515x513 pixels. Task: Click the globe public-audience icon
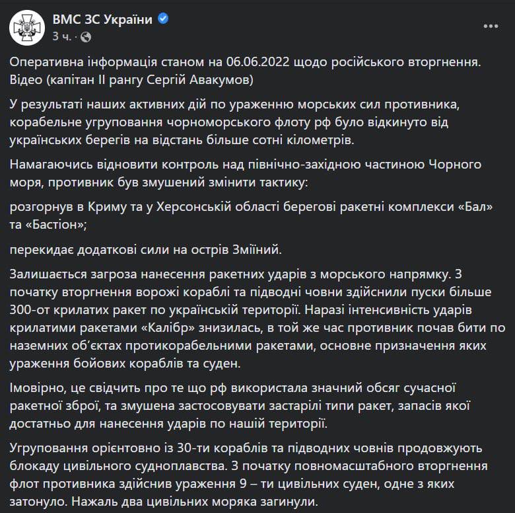[x=87, y=36]
